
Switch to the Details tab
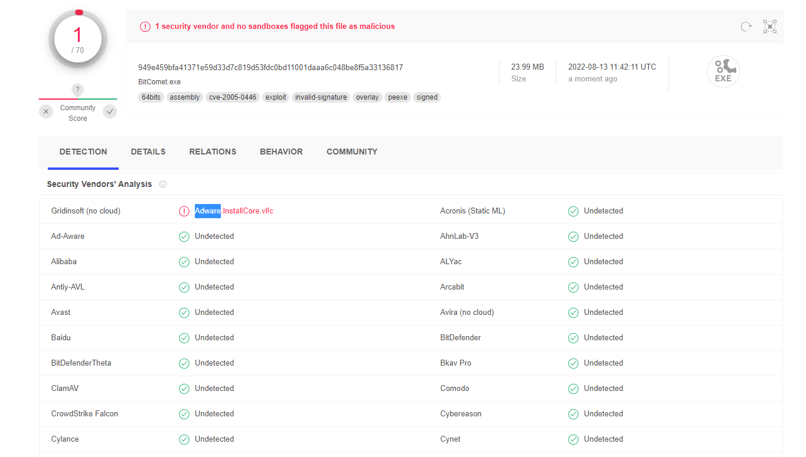coord(148,152)
